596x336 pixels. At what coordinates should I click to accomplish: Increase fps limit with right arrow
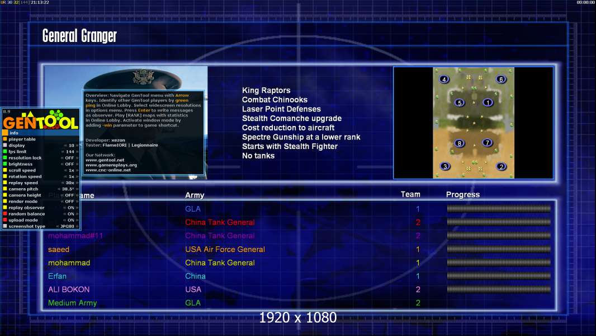tap(77, 151)
